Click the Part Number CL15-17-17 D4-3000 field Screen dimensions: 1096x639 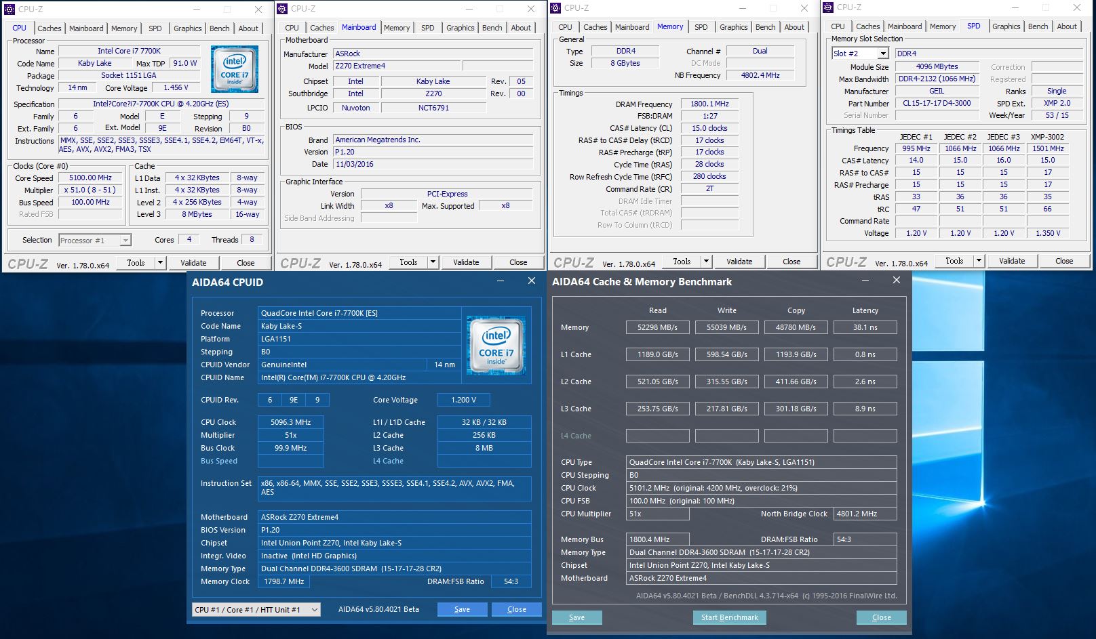[x=937, y=104]
